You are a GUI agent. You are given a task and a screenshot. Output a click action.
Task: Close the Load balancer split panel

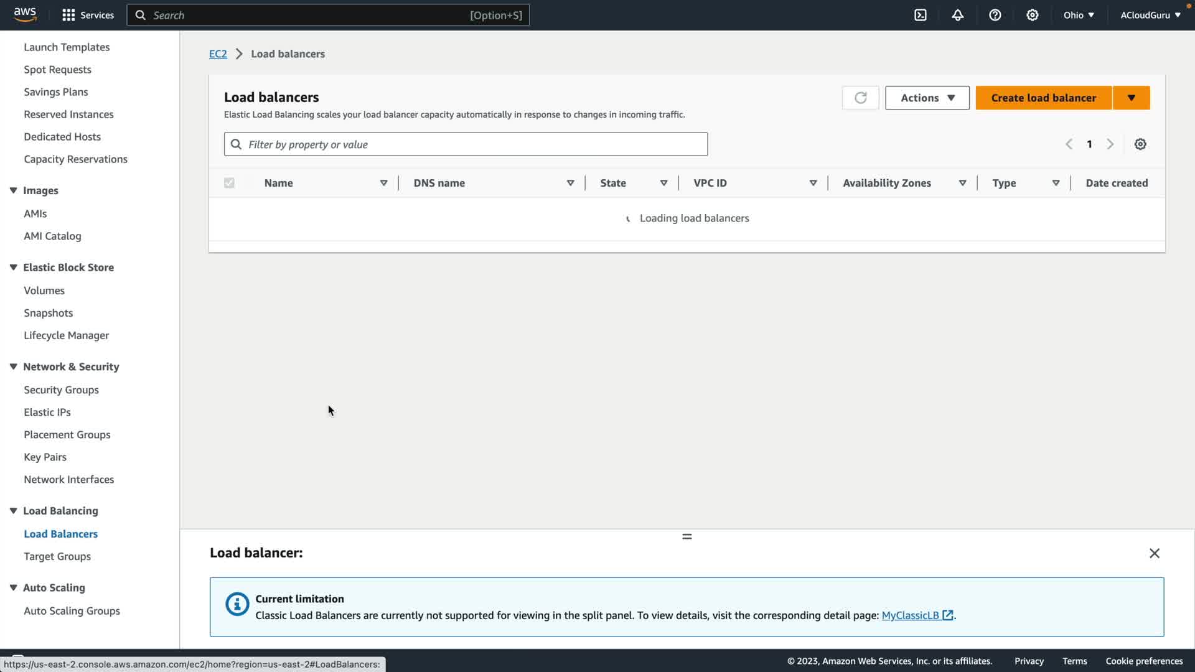[1154, 553]
